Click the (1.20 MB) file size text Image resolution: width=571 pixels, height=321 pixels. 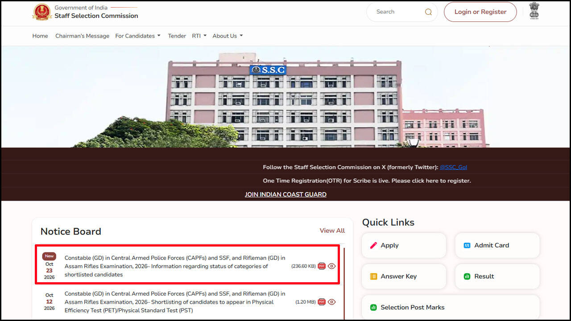(306, 302)
